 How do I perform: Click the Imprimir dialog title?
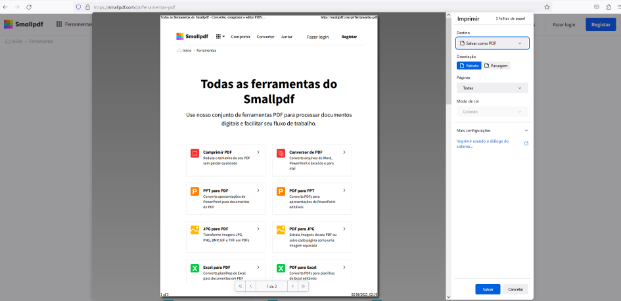coord(468,18)
